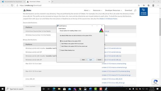Screen dimensions: 161x91
Task: Click the page vertical scrollbar thumb
Action: click(x=160, y=27)
